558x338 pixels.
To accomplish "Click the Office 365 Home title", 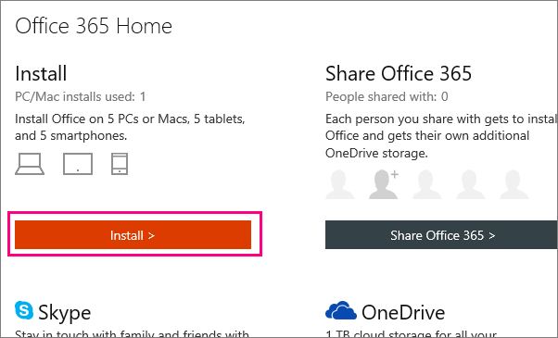I will click(94, 26).
